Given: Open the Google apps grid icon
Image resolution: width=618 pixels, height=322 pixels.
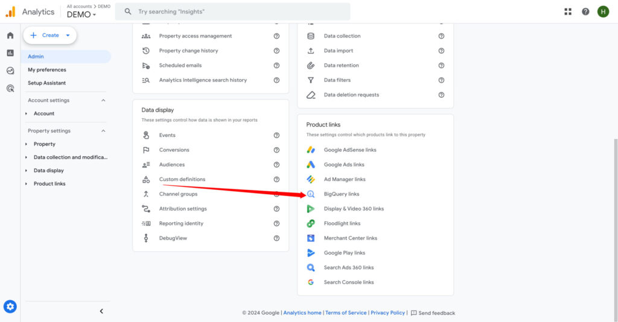Looking at the screenshot, I should pos(568,11).
